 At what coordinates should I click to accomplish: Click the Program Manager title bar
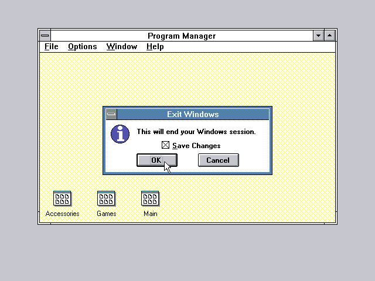(182, 36)
